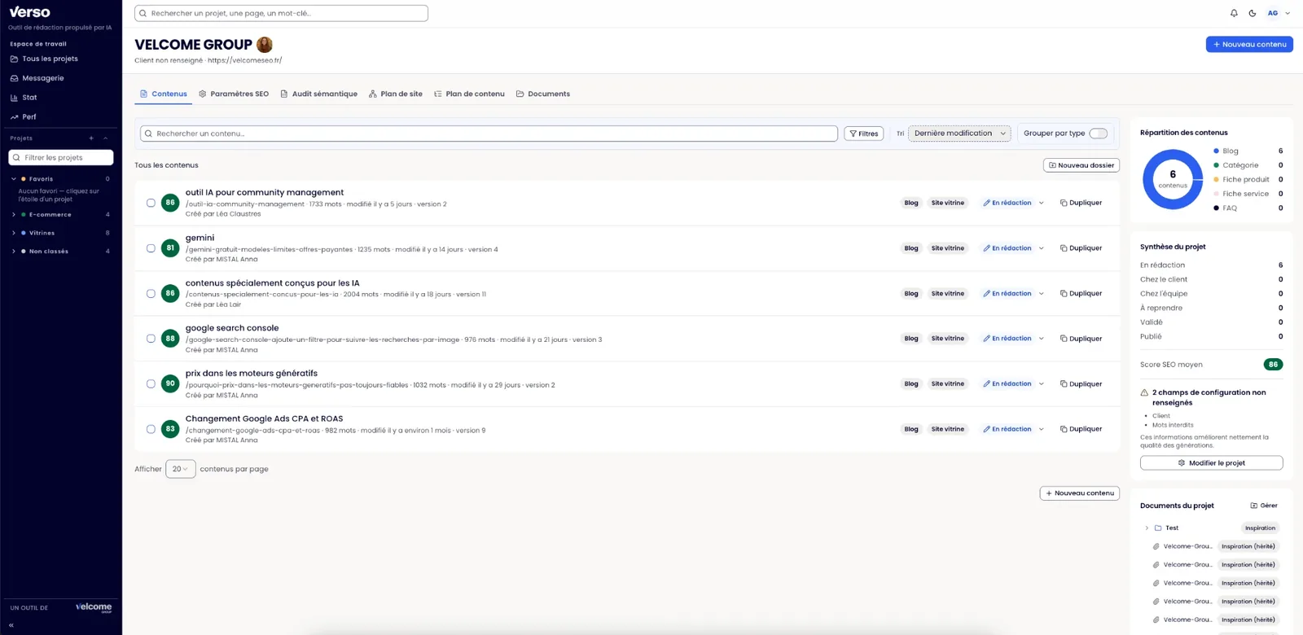Open the Audit sémantique tab
The width and height of the screenshot is (1303, 635).
[318, 94]
